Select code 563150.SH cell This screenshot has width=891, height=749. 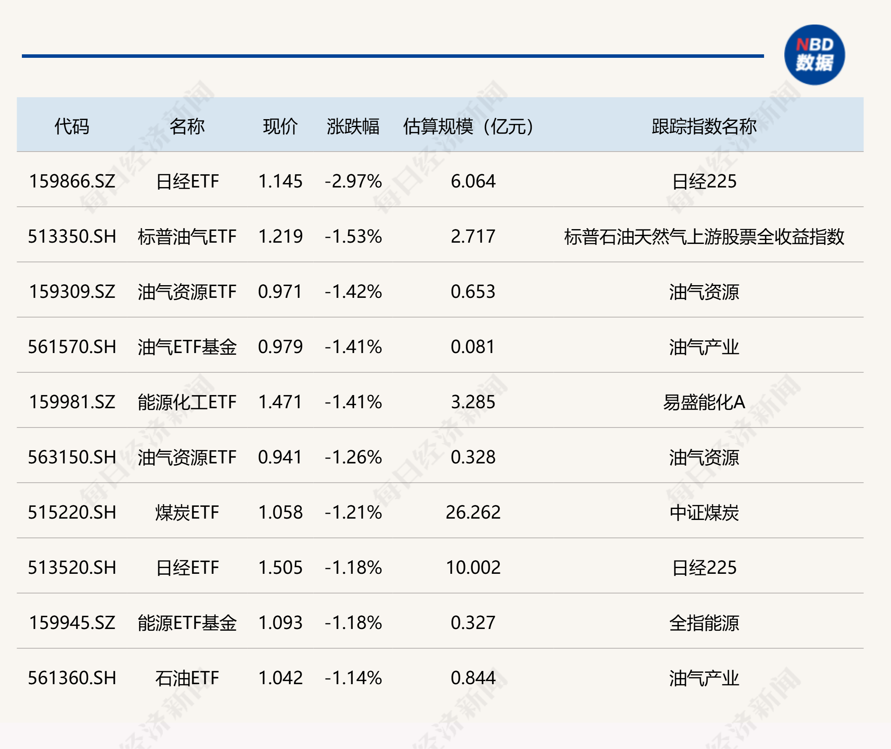(x=72, y=457)
